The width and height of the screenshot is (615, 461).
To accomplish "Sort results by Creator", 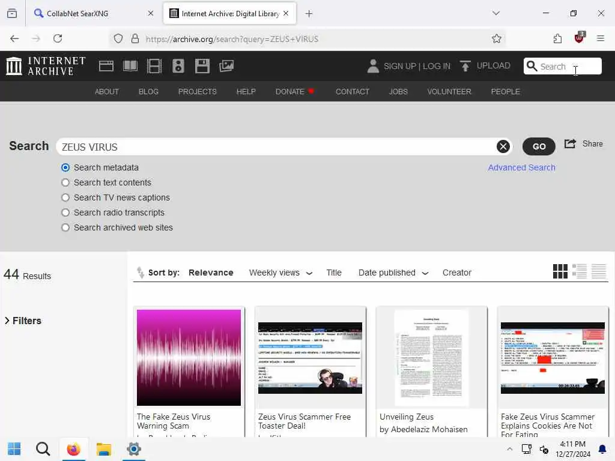I will click(x=456, y=273).
